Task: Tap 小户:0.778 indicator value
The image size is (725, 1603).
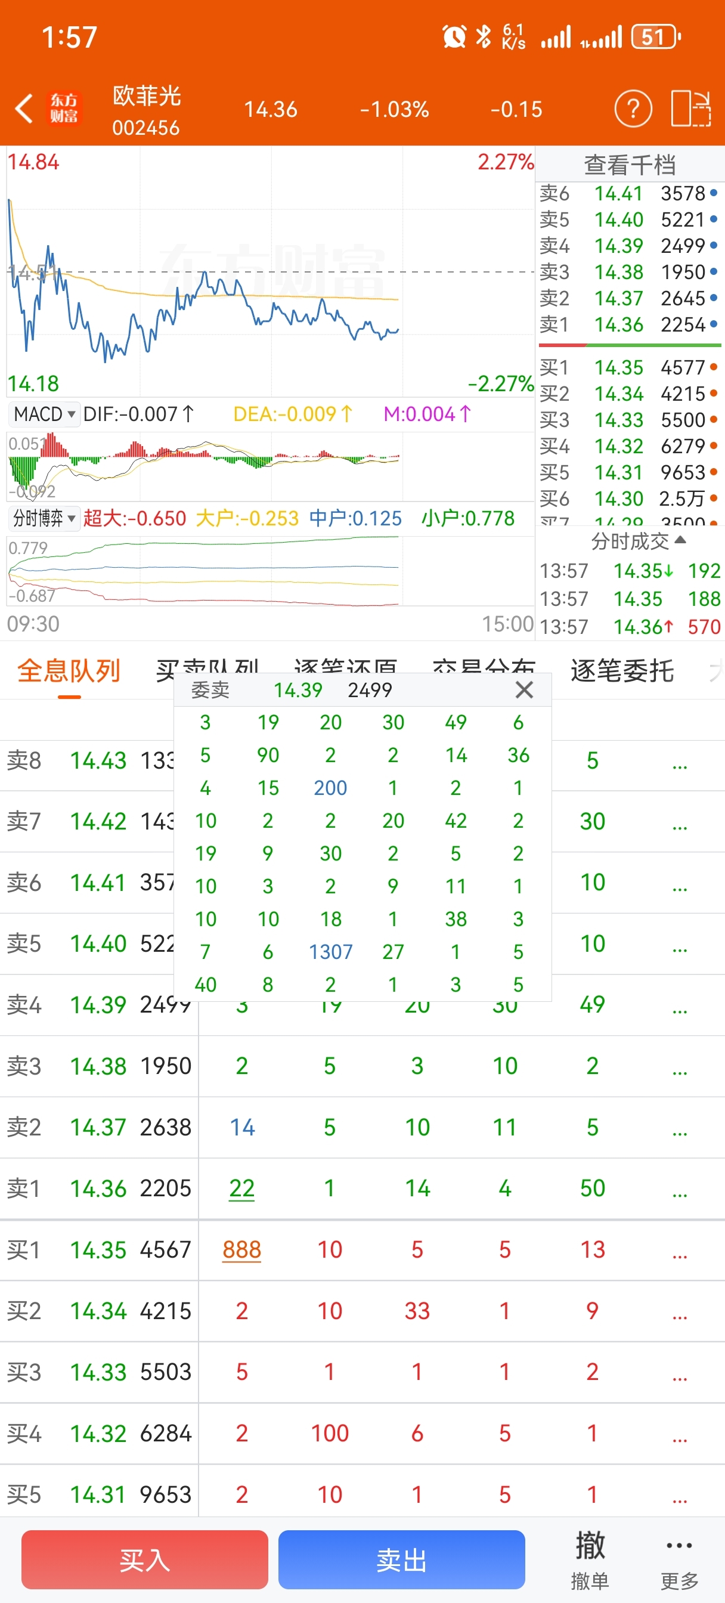Action: pyautogui.click(x=468, y=518)
